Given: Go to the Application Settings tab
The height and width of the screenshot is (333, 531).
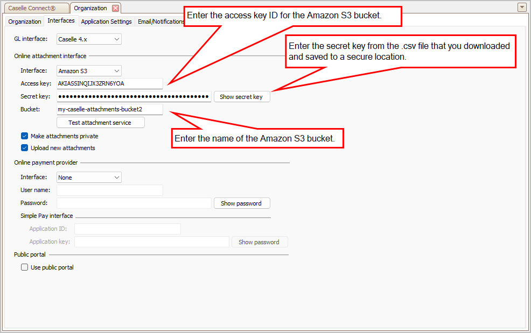Looking at the screenshot, I should click(106, 22).
